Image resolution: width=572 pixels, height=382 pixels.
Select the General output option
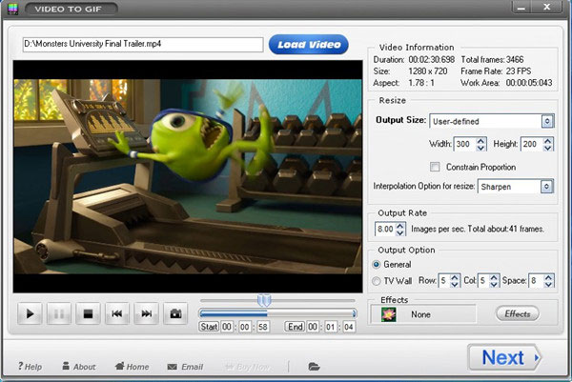pos(377,264)
